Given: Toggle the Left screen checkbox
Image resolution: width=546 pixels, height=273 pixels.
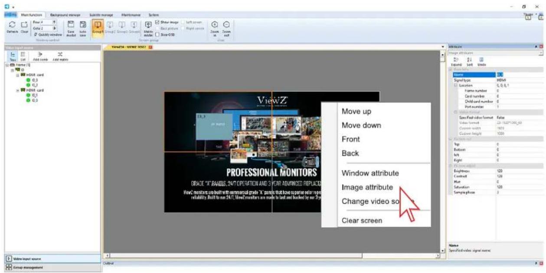Looking at the screenshot, I should (x=183, y=22).
